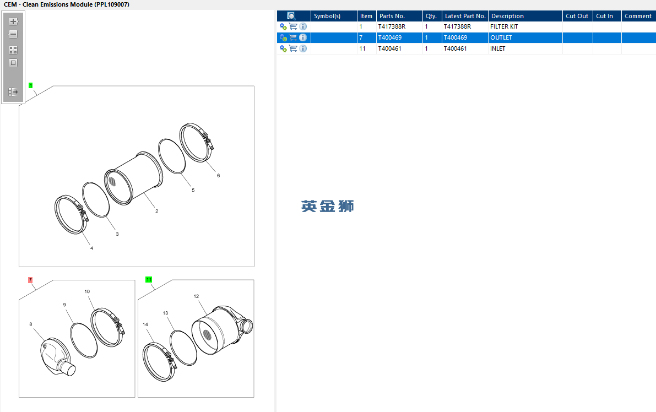This screenshot has height=412, width=656.
Task: Click label 12 on inlet diagram
Action: click(x=196, y=296)
